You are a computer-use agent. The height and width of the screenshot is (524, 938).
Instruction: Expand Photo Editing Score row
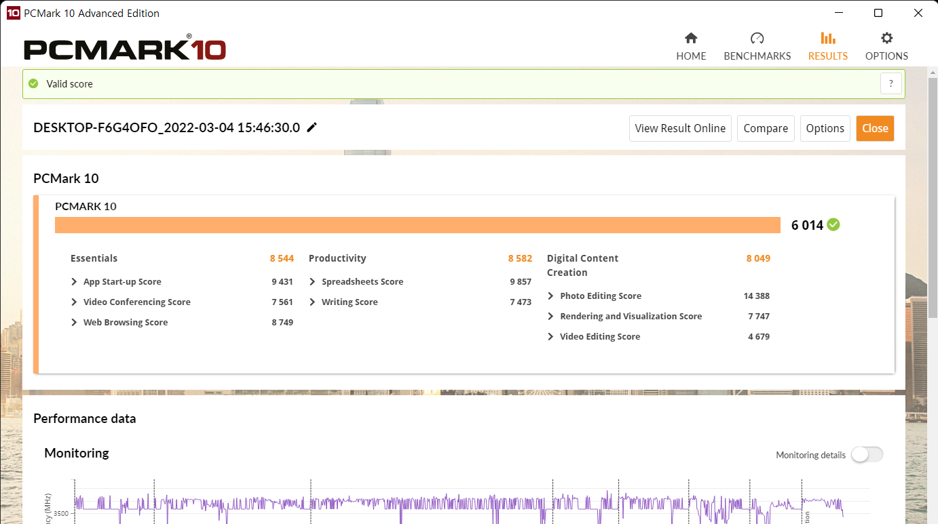(551, 296)
